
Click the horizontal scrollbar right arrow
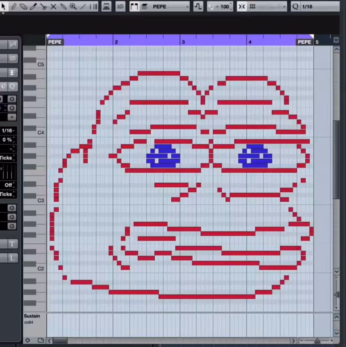293,341
